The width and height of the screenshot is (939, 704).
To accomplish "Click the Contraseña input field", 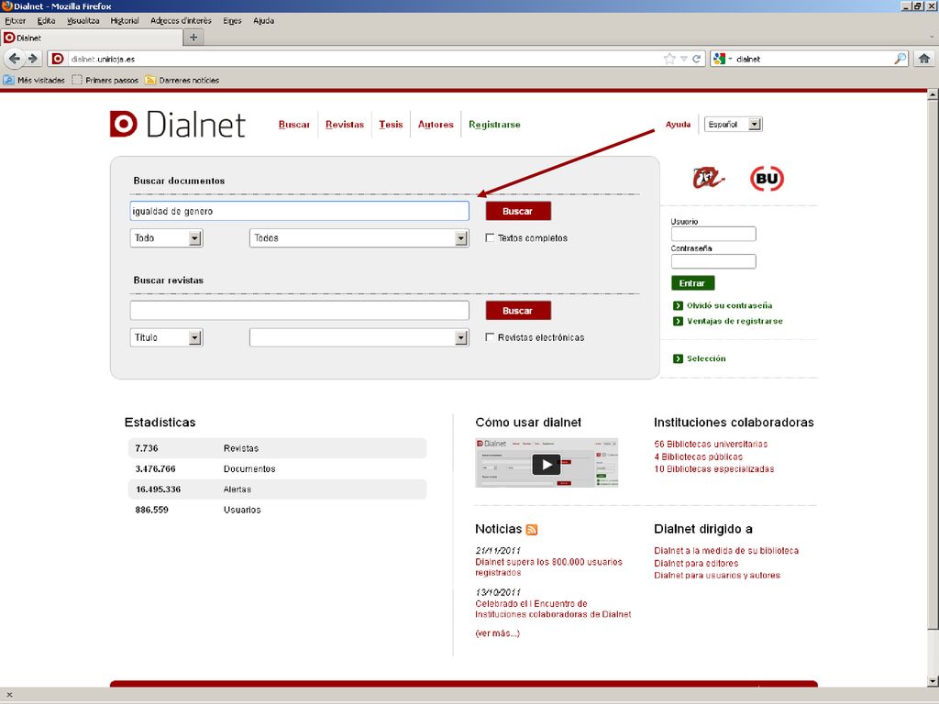I will tap(713, 261).
